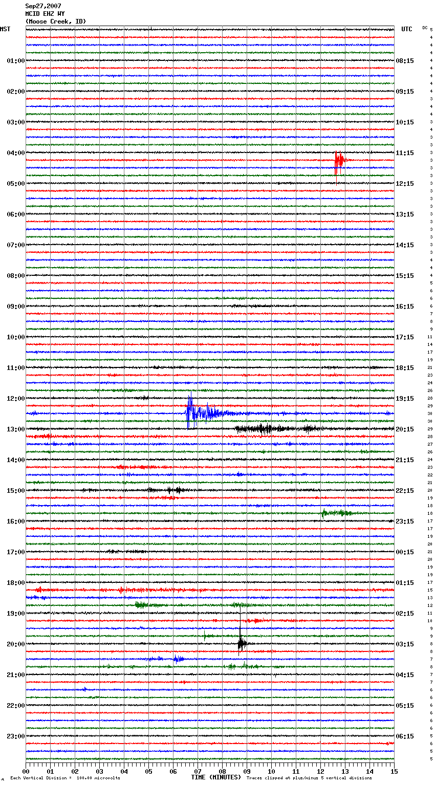435x785 pixels.
Task: Select the MST hour label "22:00"
Action: (x=16, y=706)
